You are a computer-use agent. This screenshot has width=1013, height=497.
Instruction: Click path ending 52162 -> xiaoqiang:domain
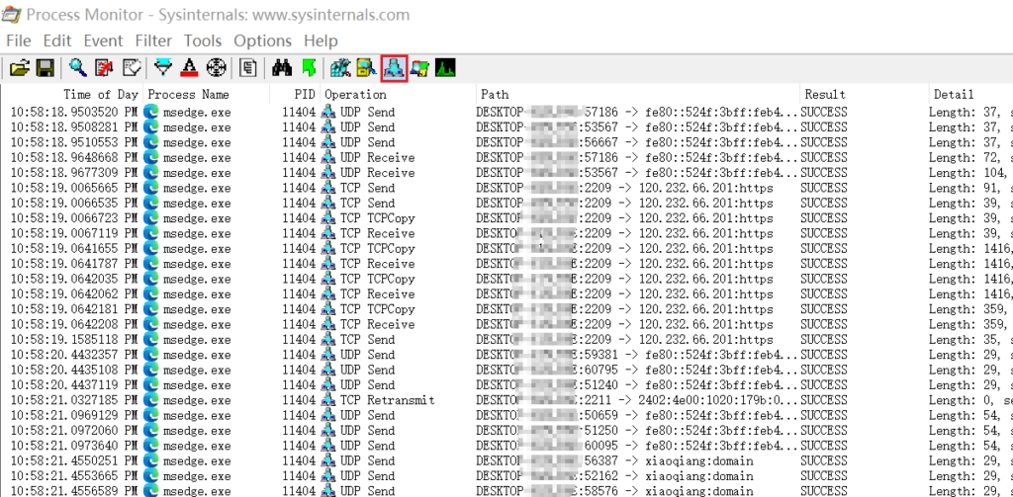[614, 475]
